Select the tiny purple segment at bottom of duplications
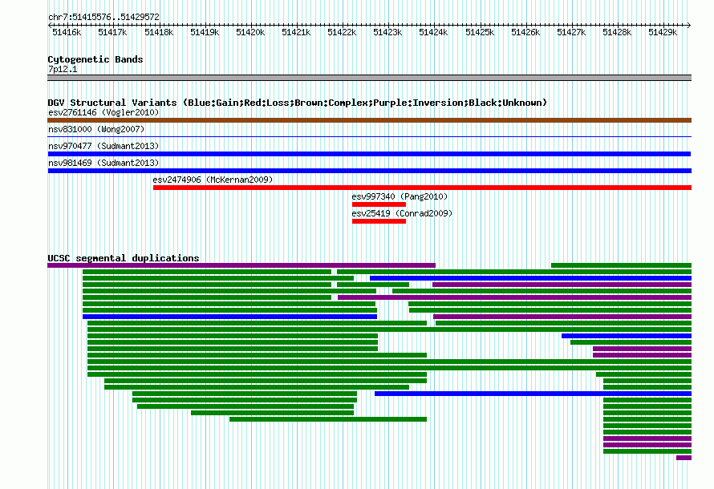The image size is (714, 489). pos(684,458)
